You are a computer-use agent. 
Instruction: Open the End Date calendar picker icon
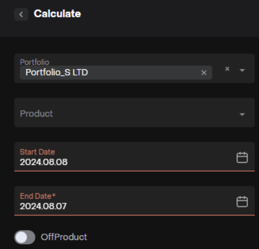[x=242, y=202]
